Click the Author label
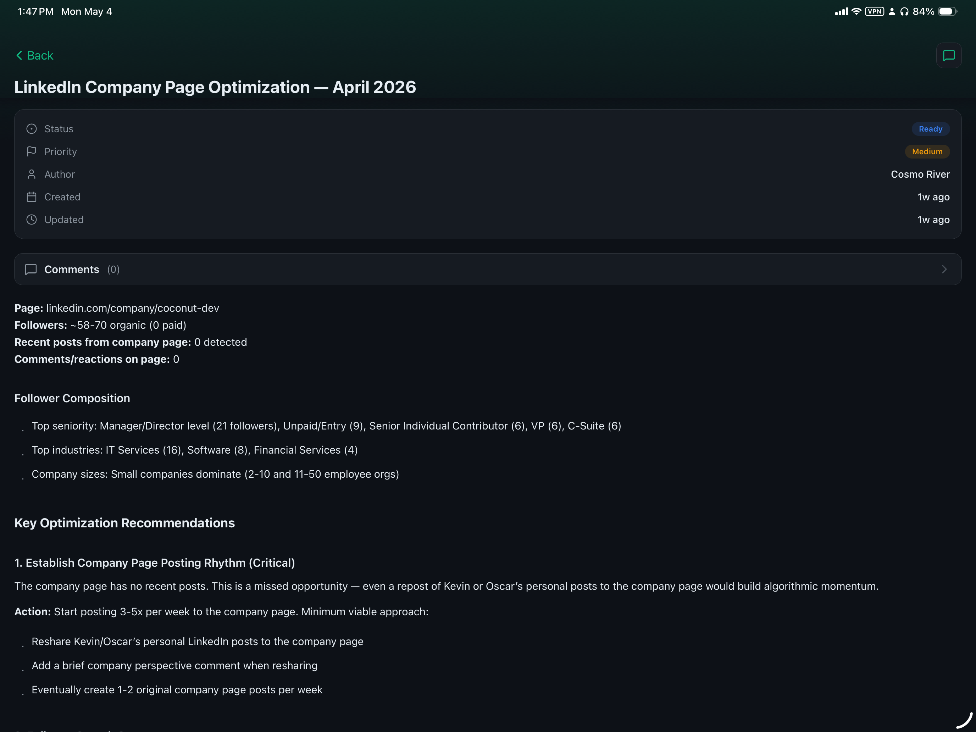The height and width of the screenshot is (732, 976). point(60,174)
